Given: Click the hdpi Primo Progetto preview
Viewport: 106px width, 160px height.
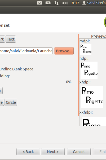Looking at the screenshot, I should pyautogui.click(x=89, y=70).
